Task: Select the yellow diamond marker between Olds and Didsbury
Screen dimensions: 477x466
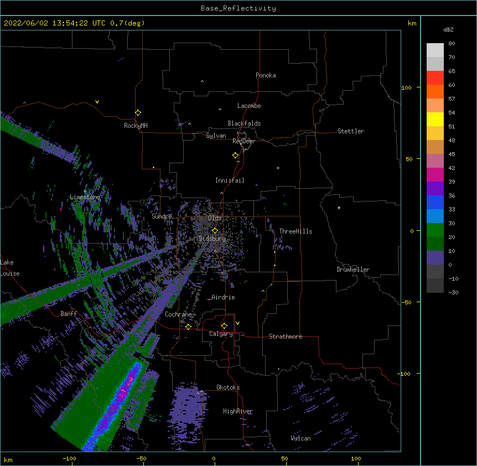Action: [215, 231]
